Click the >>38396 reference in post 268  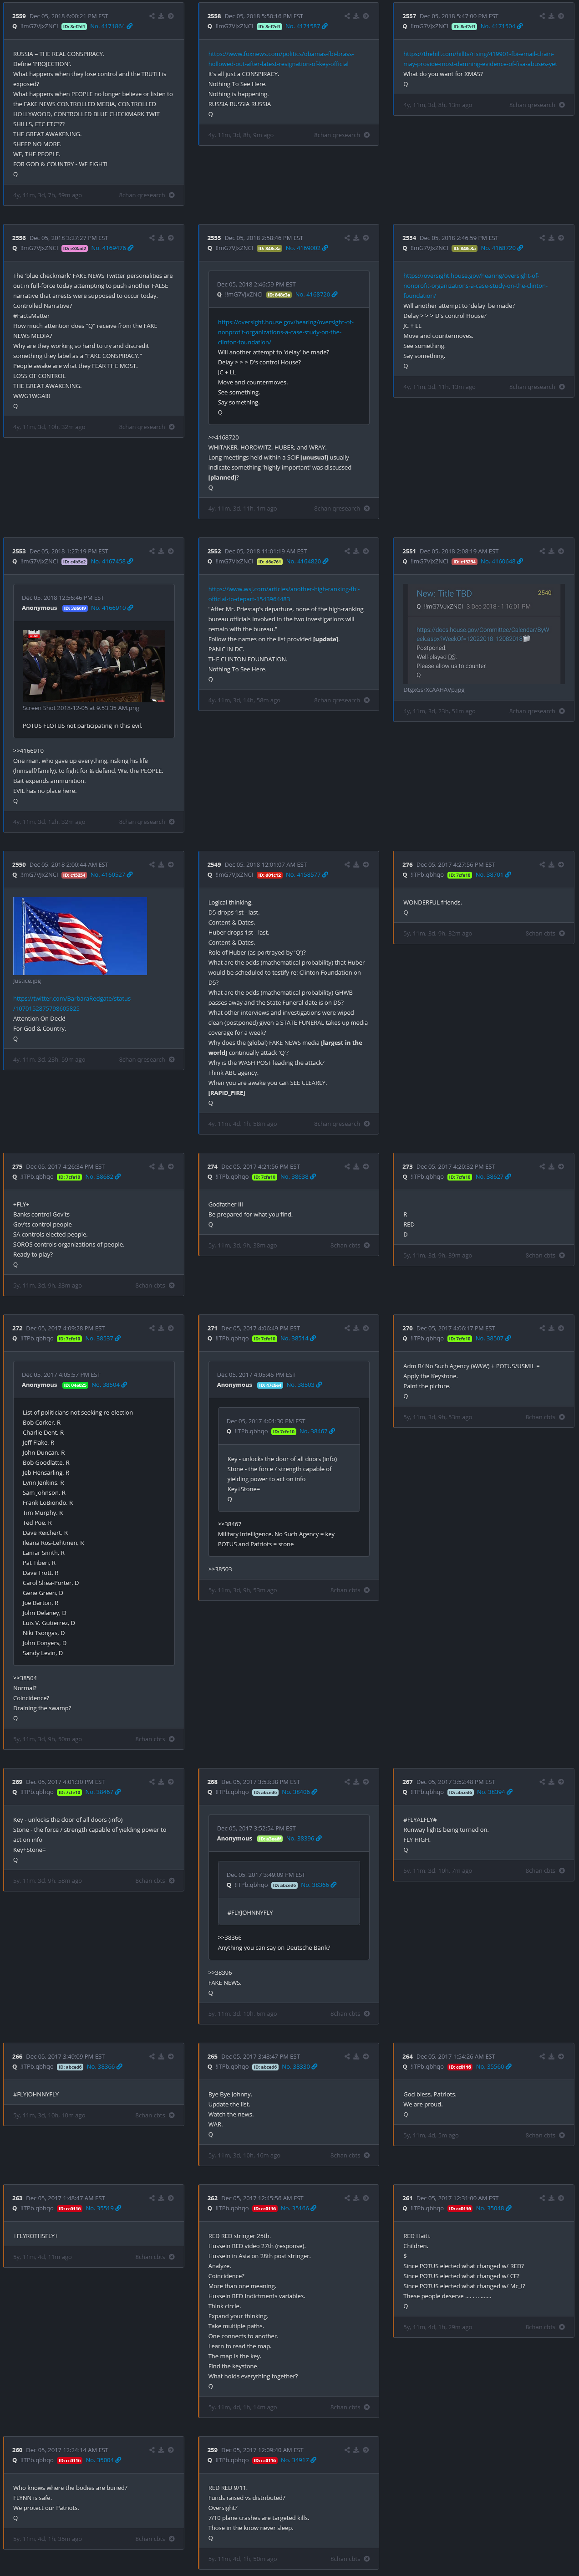[x=220, y=1973]
